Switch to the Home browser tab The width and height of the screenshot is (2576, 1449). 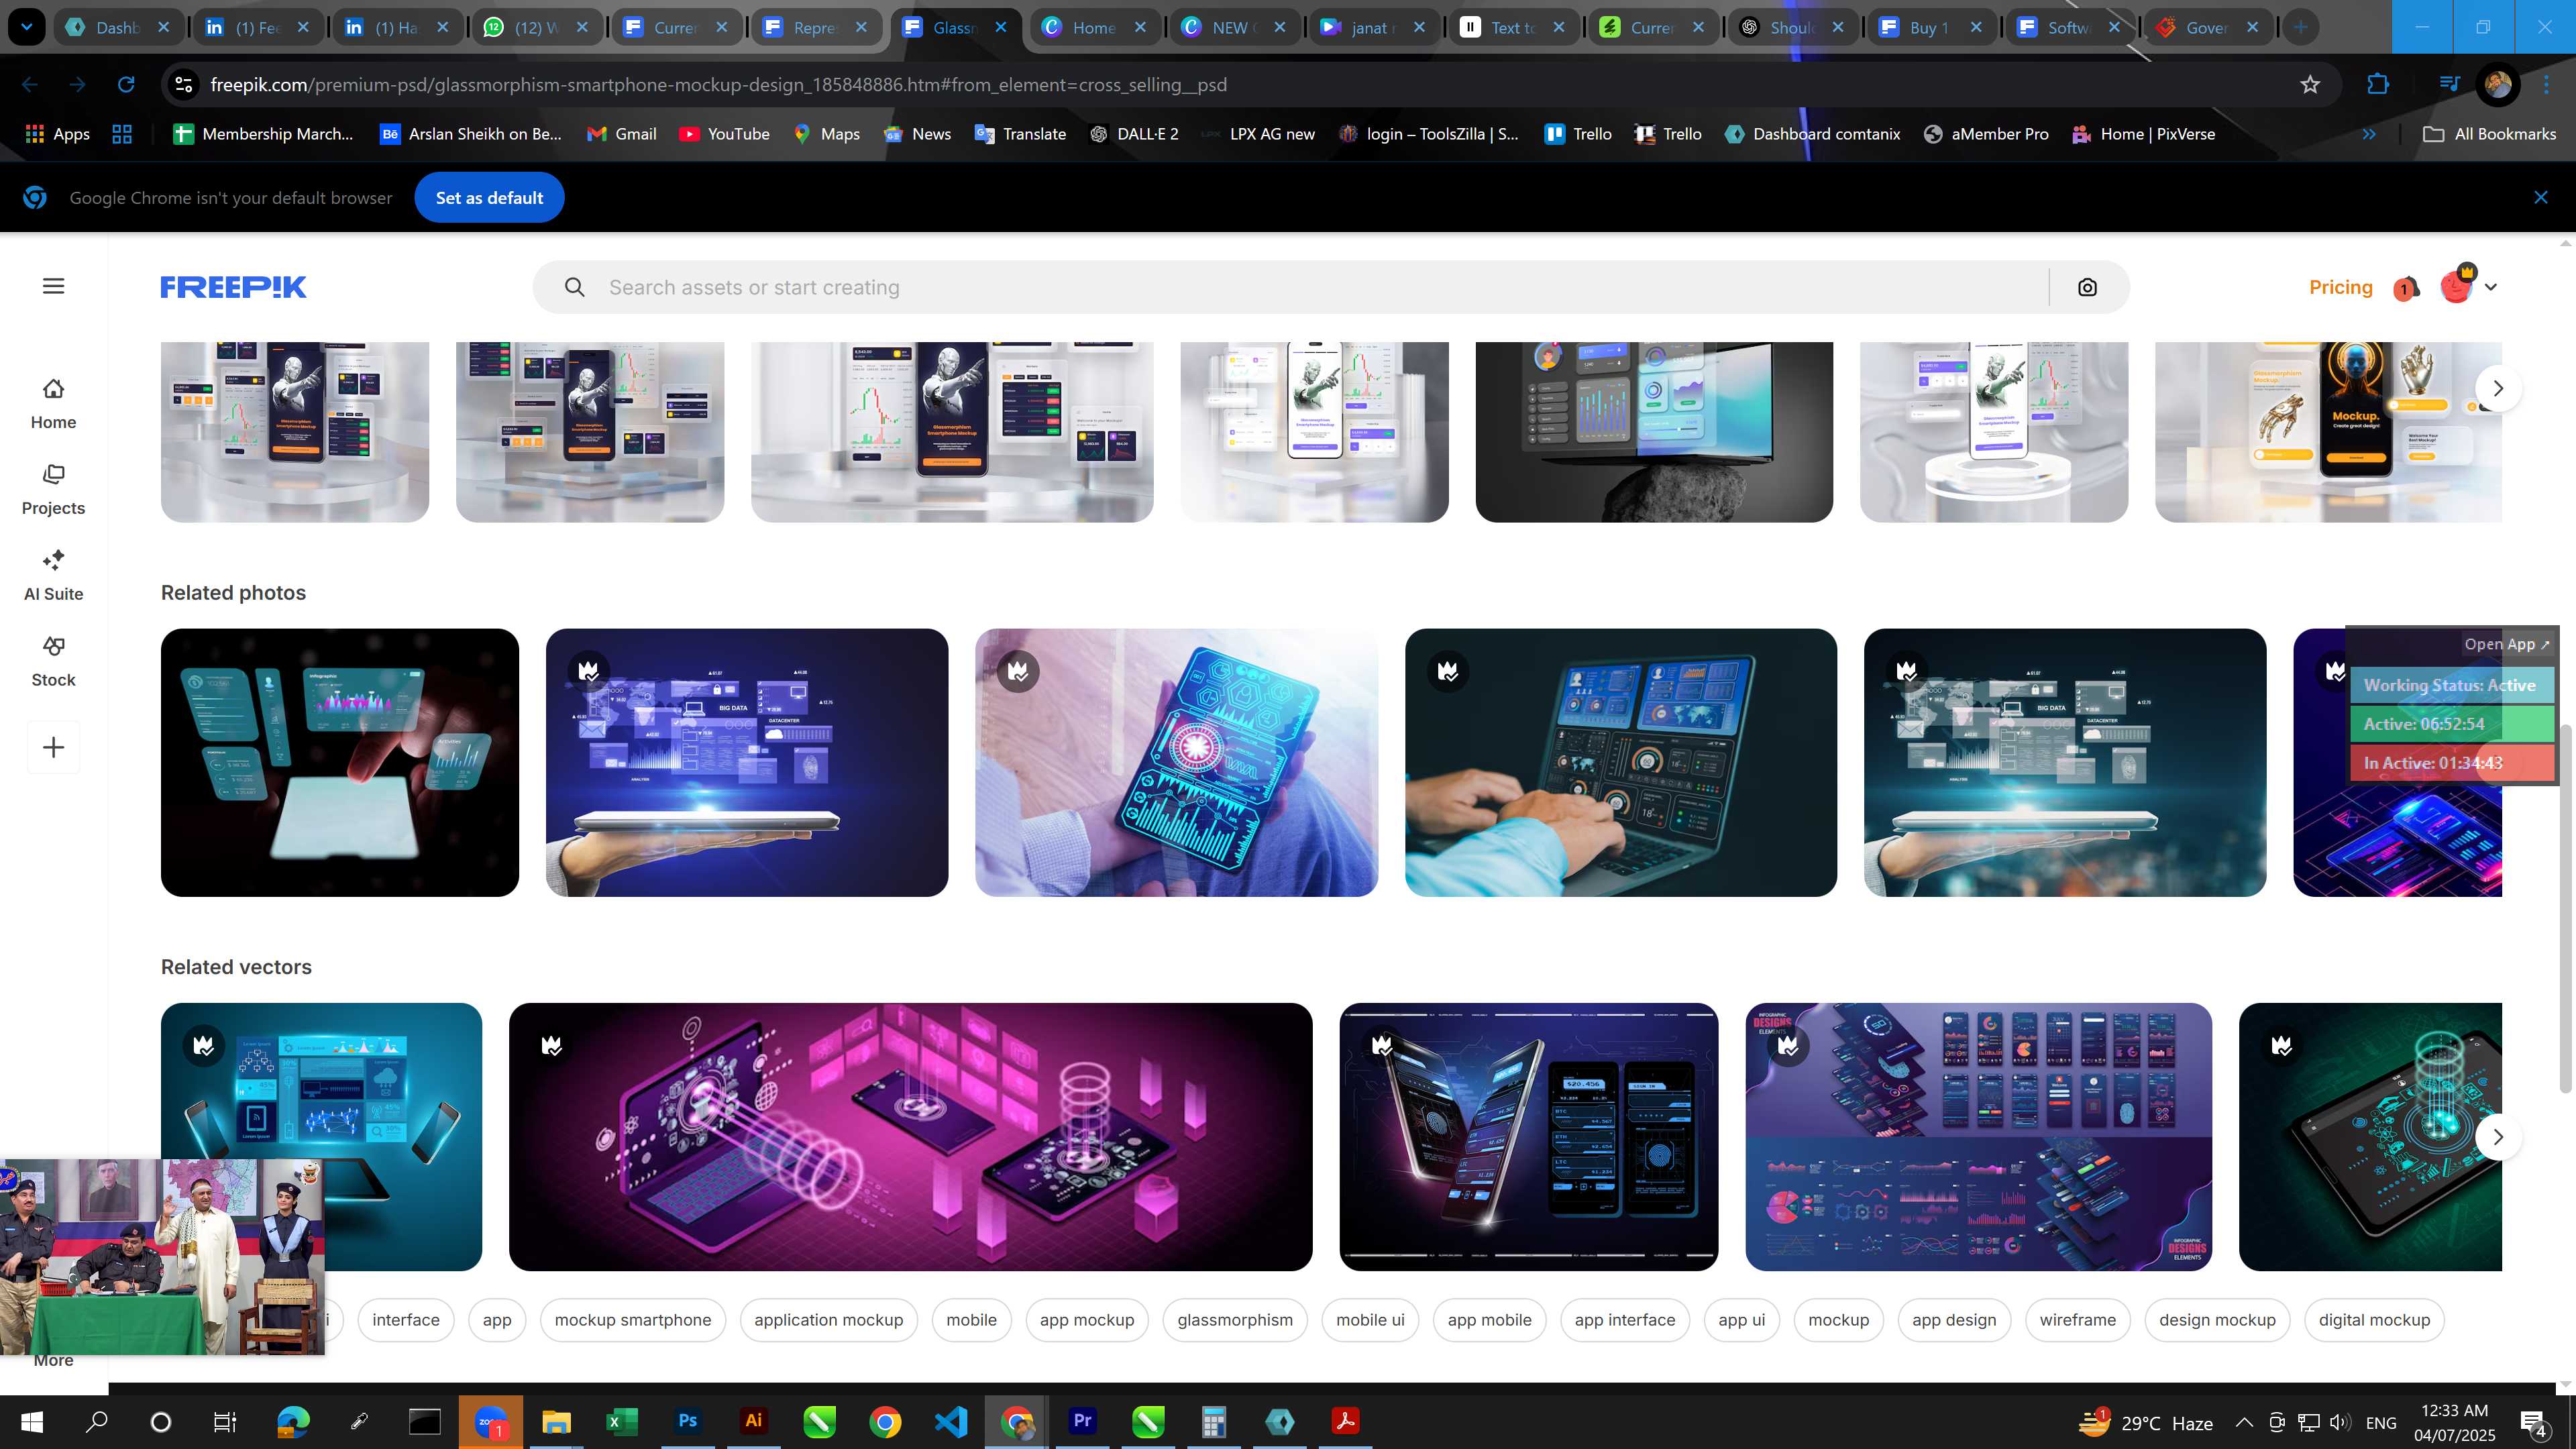(x=1094, y=28)
